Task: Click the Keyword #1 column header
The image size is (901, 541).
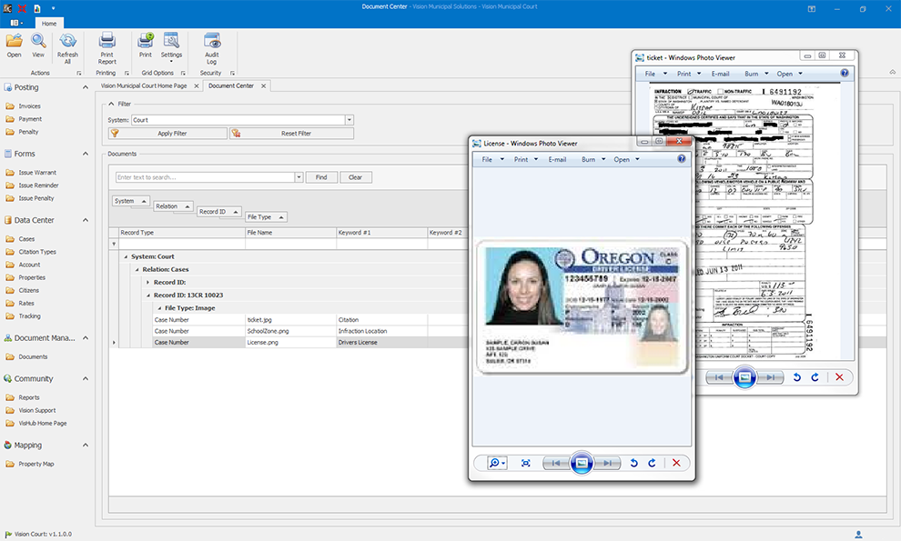Action: point(381,233)
